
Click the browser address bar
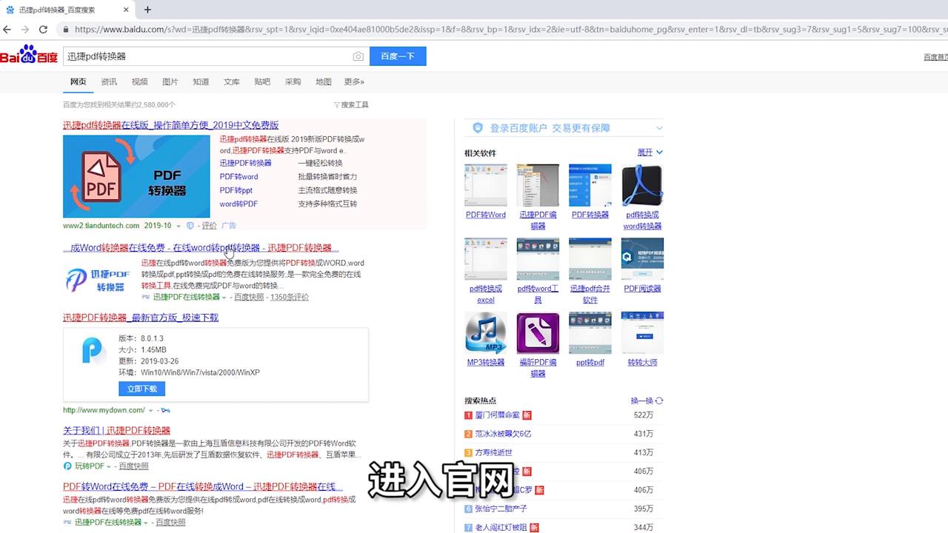(x=504, y=30)
